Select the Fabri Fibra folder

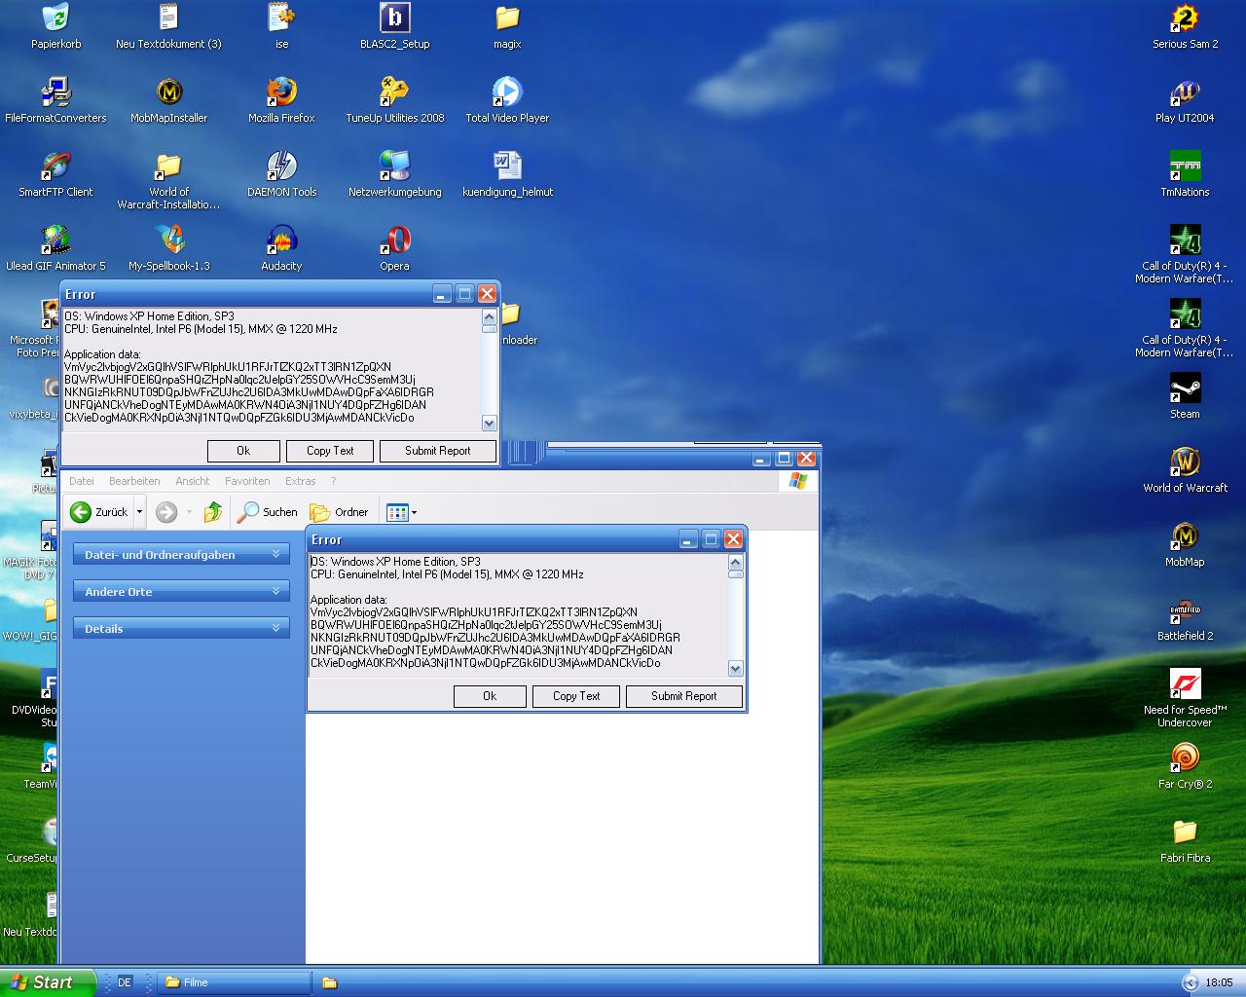[1185, 840]
